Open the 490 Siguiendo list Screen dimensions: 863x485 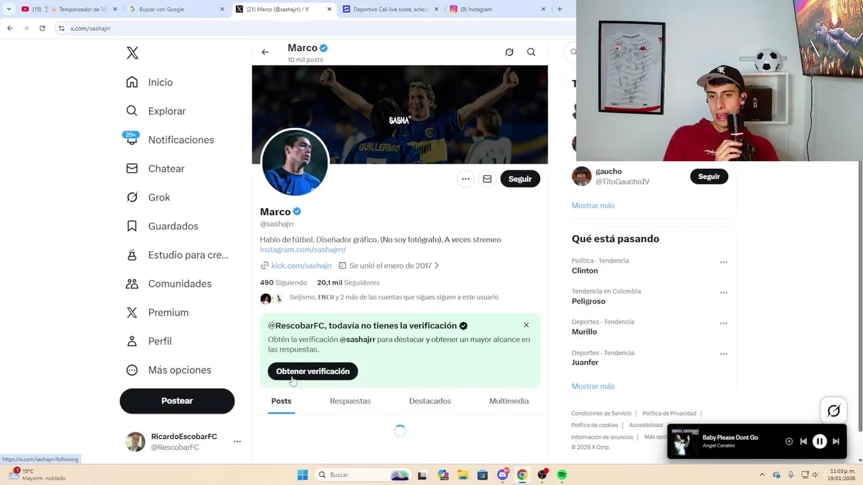(283, 282)
